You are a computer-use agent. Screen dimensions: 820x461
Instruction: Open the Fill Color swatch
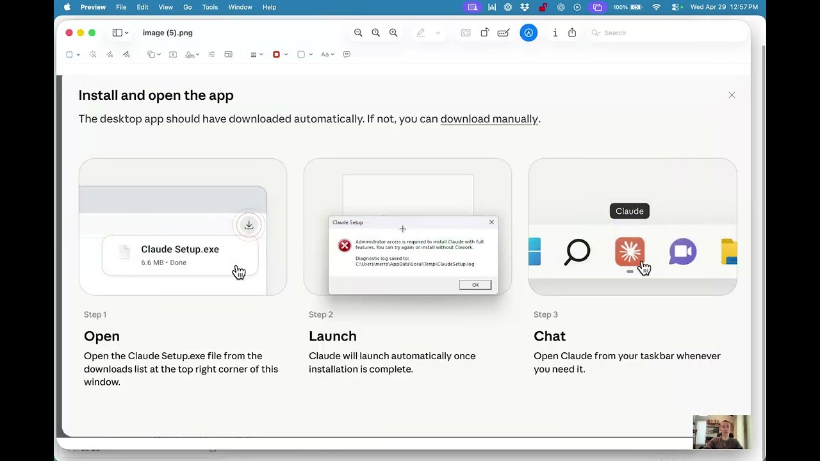click(x=301, y=54)
